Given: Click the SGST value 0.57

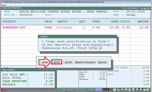Looking at the screenshot, I should [103, 74].
